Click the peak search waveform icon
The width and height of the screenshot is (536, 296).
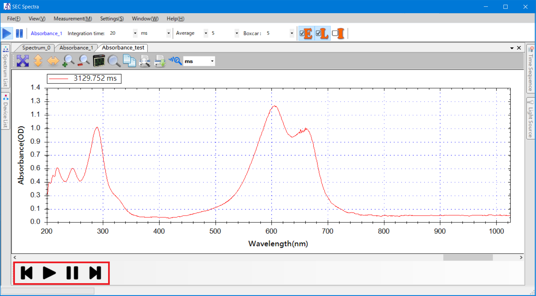point(175,61)
